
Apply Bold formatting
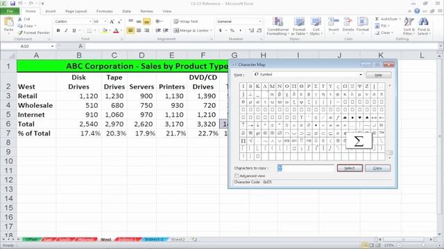(x=58, y=30)
